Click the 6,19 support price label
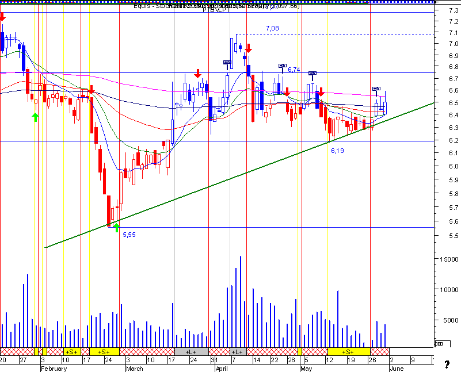 (x=337, y=151)
